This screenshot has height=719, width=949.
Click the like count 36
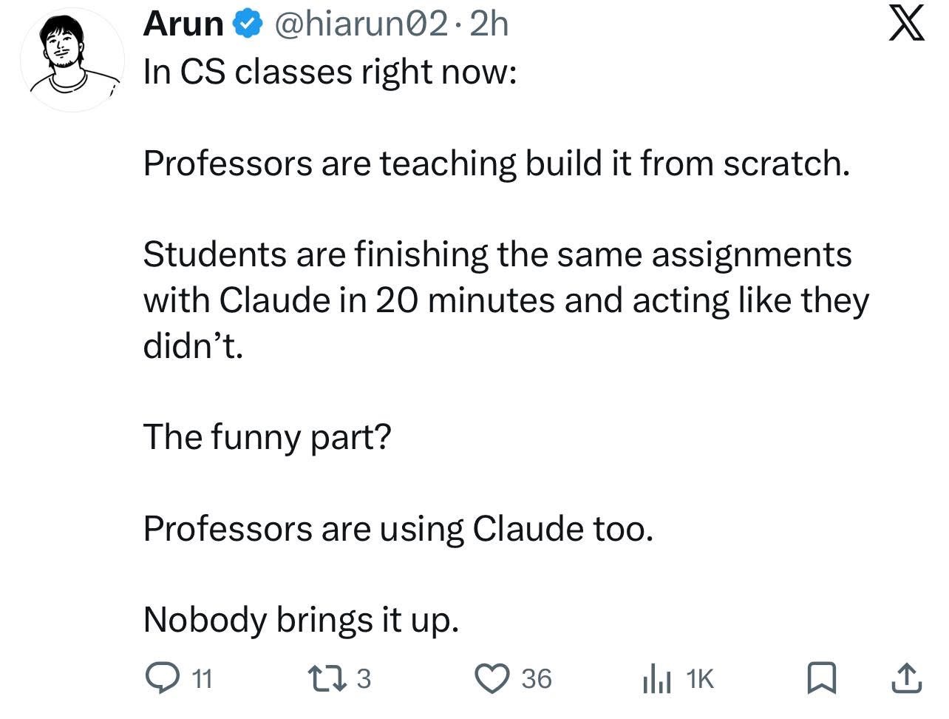[537, 678]
